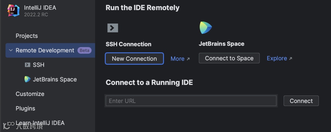Click the Beta badge next to Remote Development
The width and height of the screenshot is (331, 132).
tap(84, 50)
